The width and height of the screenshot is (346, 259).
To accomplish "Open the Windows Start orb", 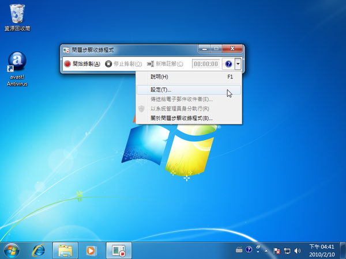I will pos(12,250).
